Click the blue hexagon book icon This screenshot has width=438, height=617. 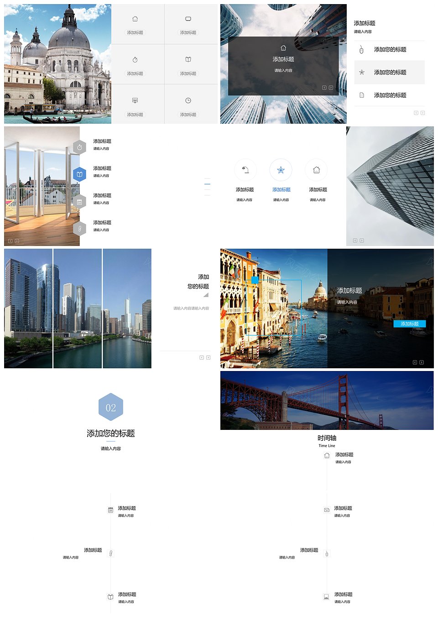pos(79,174)
